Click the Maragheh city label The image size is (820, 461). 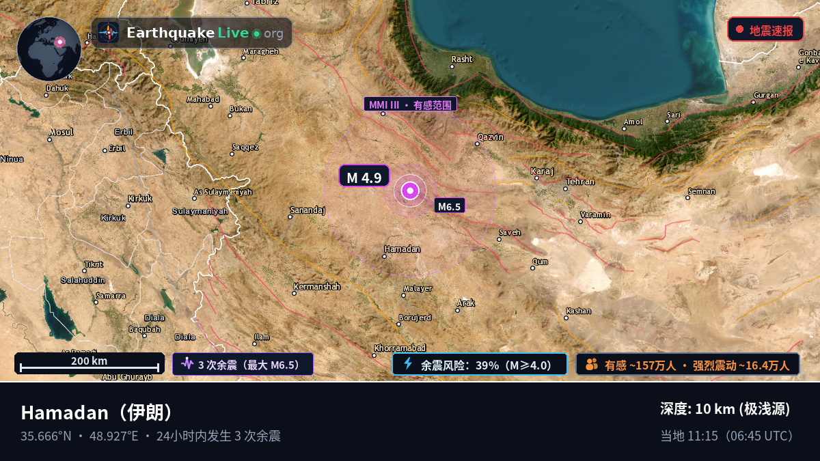tap(260, 51)
